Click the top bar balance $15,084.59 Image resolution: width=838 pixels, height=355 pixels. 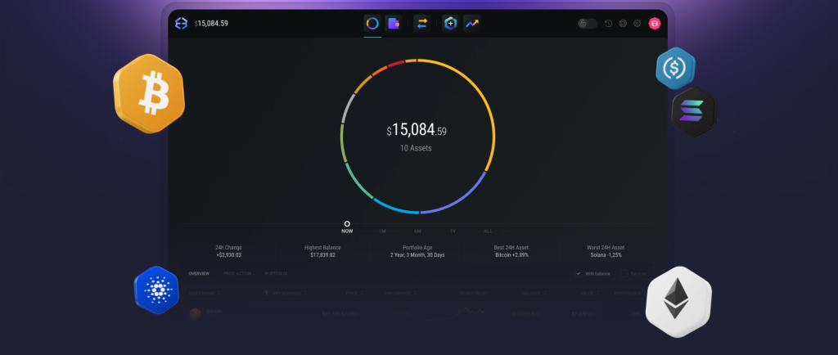coord(211,24)
